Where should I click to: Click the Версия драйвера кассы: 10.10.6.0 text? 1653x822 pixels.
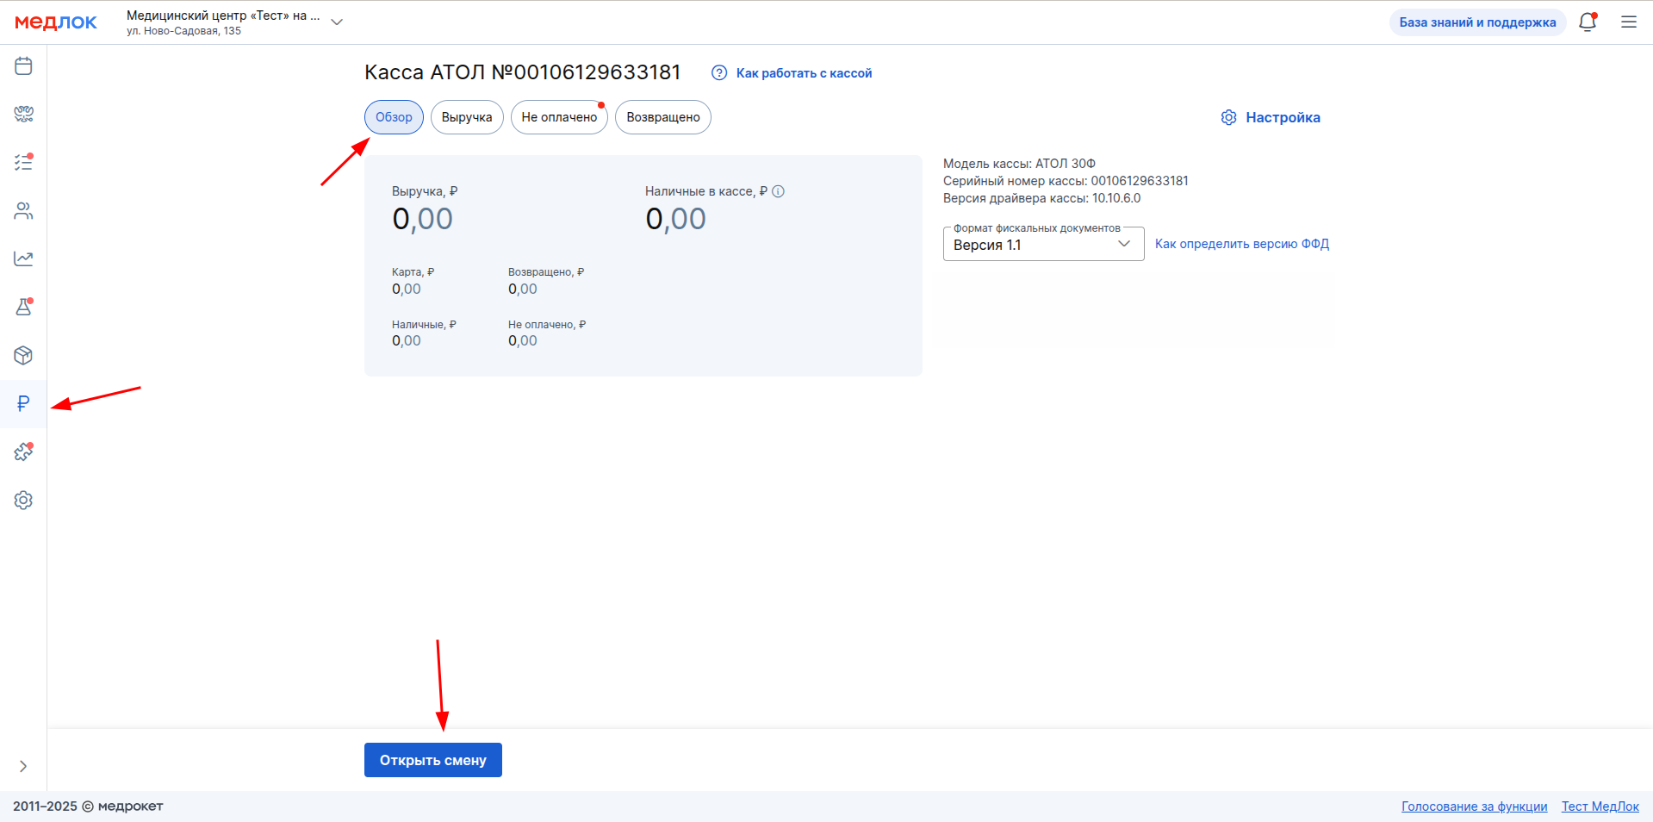pos(1041,198)
